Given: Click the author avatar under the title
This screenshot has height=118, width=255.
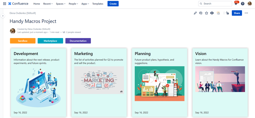Looking at the screenshot, I should (x=13, y=31).
